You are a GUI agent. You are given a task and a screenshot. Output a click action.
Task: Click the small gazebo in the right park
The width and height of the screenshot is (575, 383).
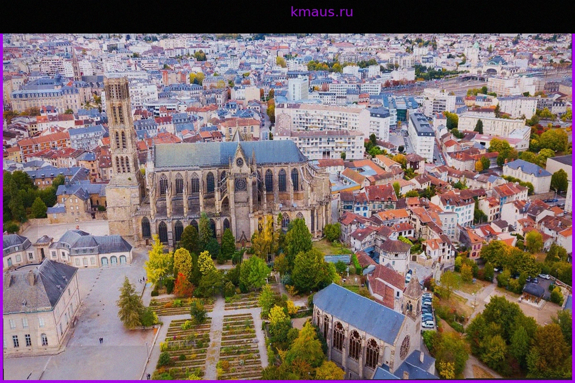point(533,293)
